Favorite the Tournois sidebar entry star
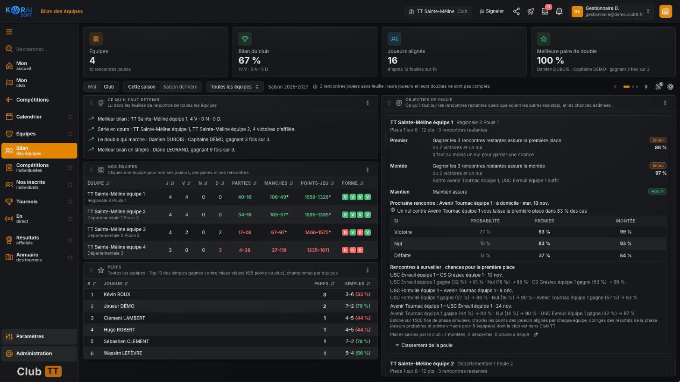Screen dimensions: 680x382 coord(70,201)
